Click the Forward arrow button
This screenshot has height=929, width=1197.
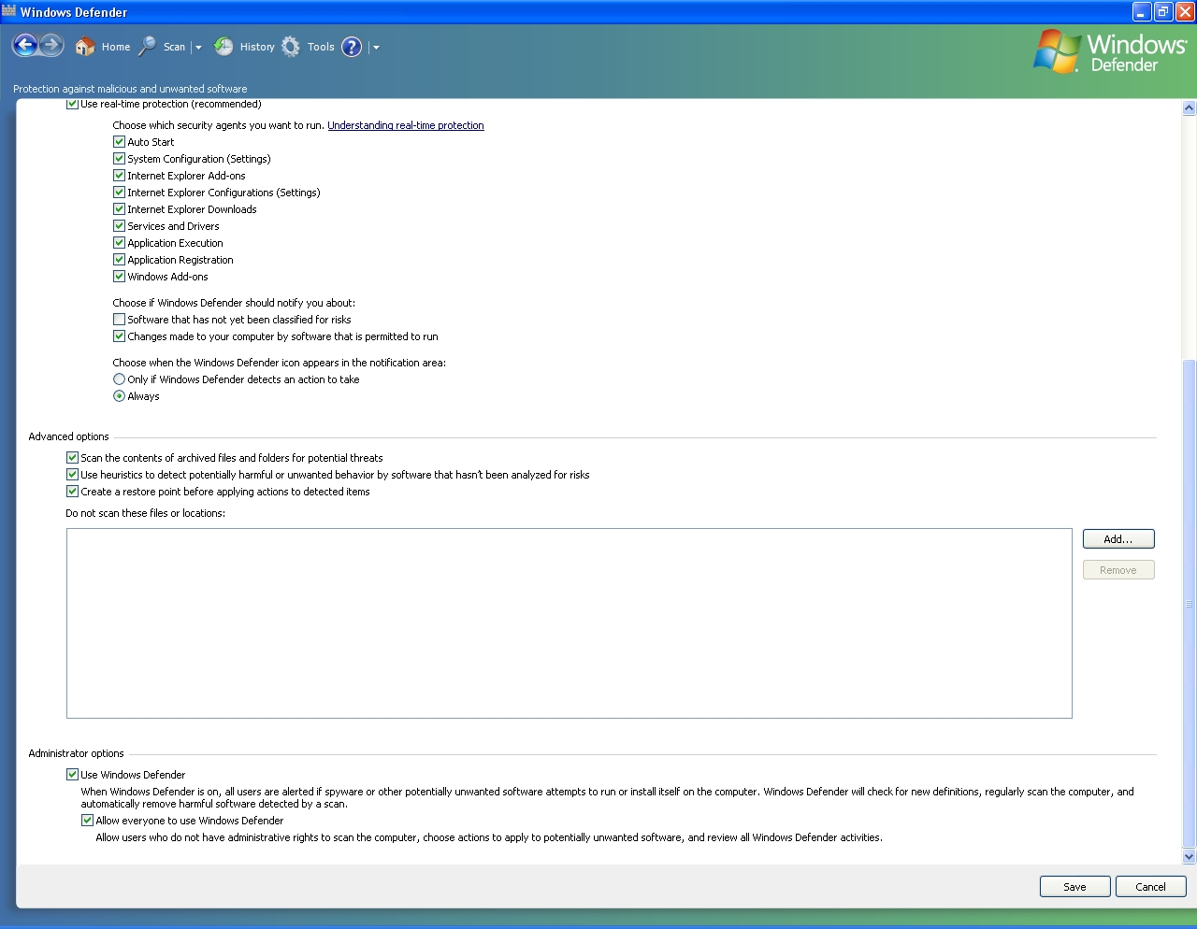click(51, 45)
